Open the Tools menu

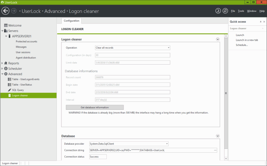click(x=241, y=11)
